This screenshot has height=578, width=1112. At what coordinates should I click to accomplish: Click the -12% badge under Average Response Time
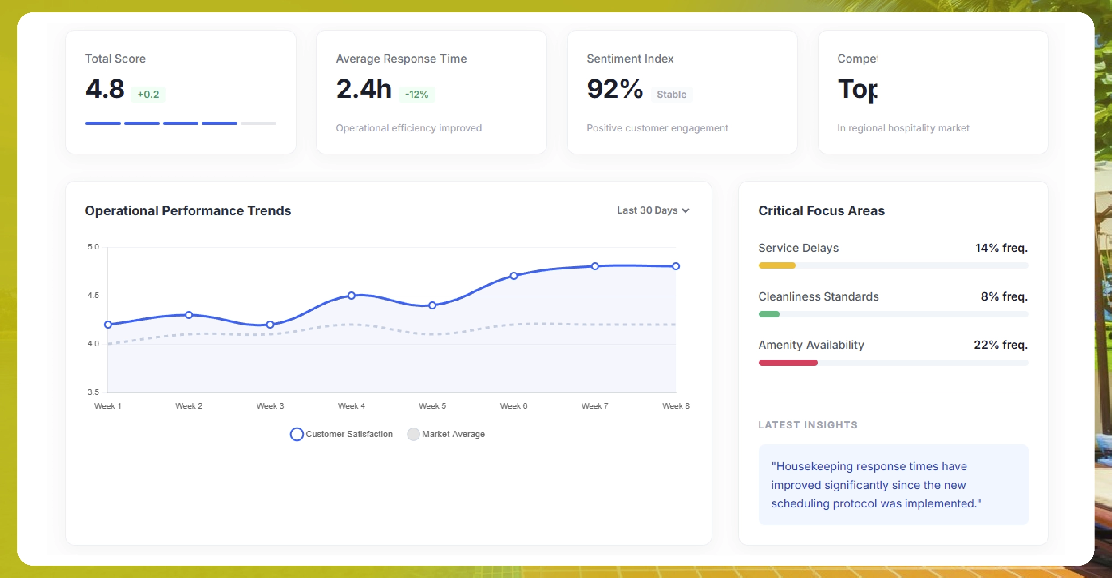pos(416,95)
